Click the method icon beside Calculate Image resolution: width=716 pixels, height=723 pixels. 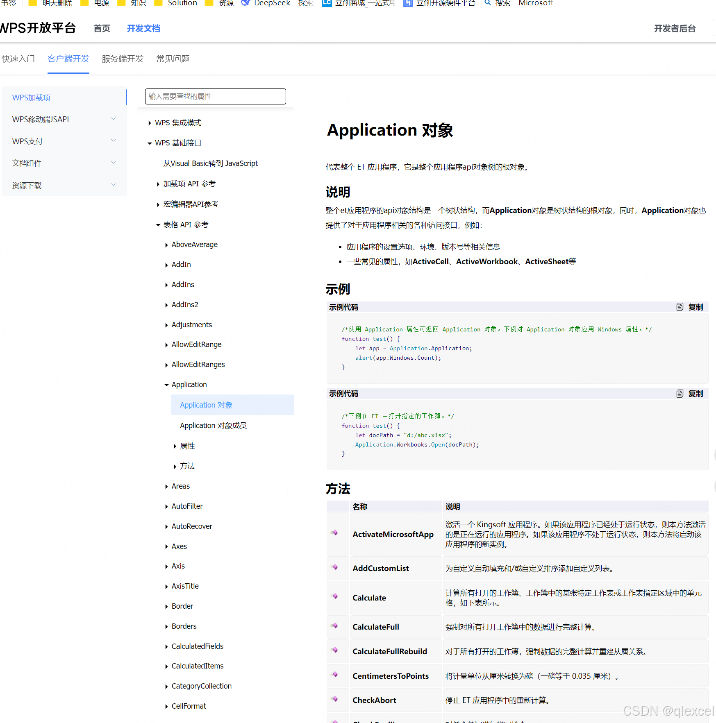tap(335, 596)
